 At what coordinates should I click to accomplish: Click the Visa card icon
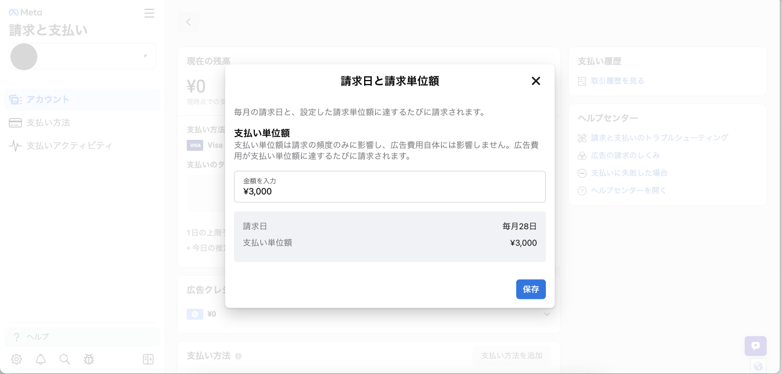pyautogui.click(x=195, y=145)
